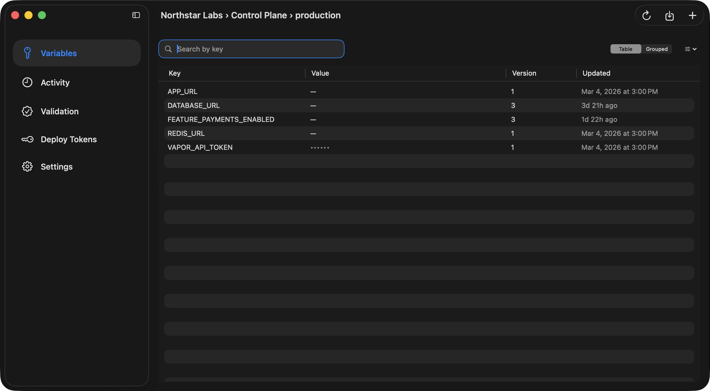Sort by the Updated column header
The width and height of the screenshot is (710, 391).
596,73
